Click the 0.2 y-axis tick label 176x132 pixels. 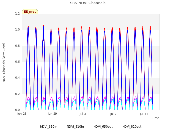tap(17, 94)
